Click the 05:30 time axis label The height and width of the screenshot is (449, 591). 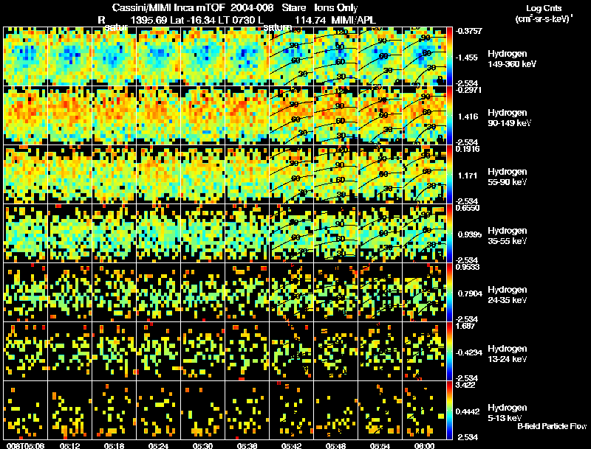(x=202, y=445)
